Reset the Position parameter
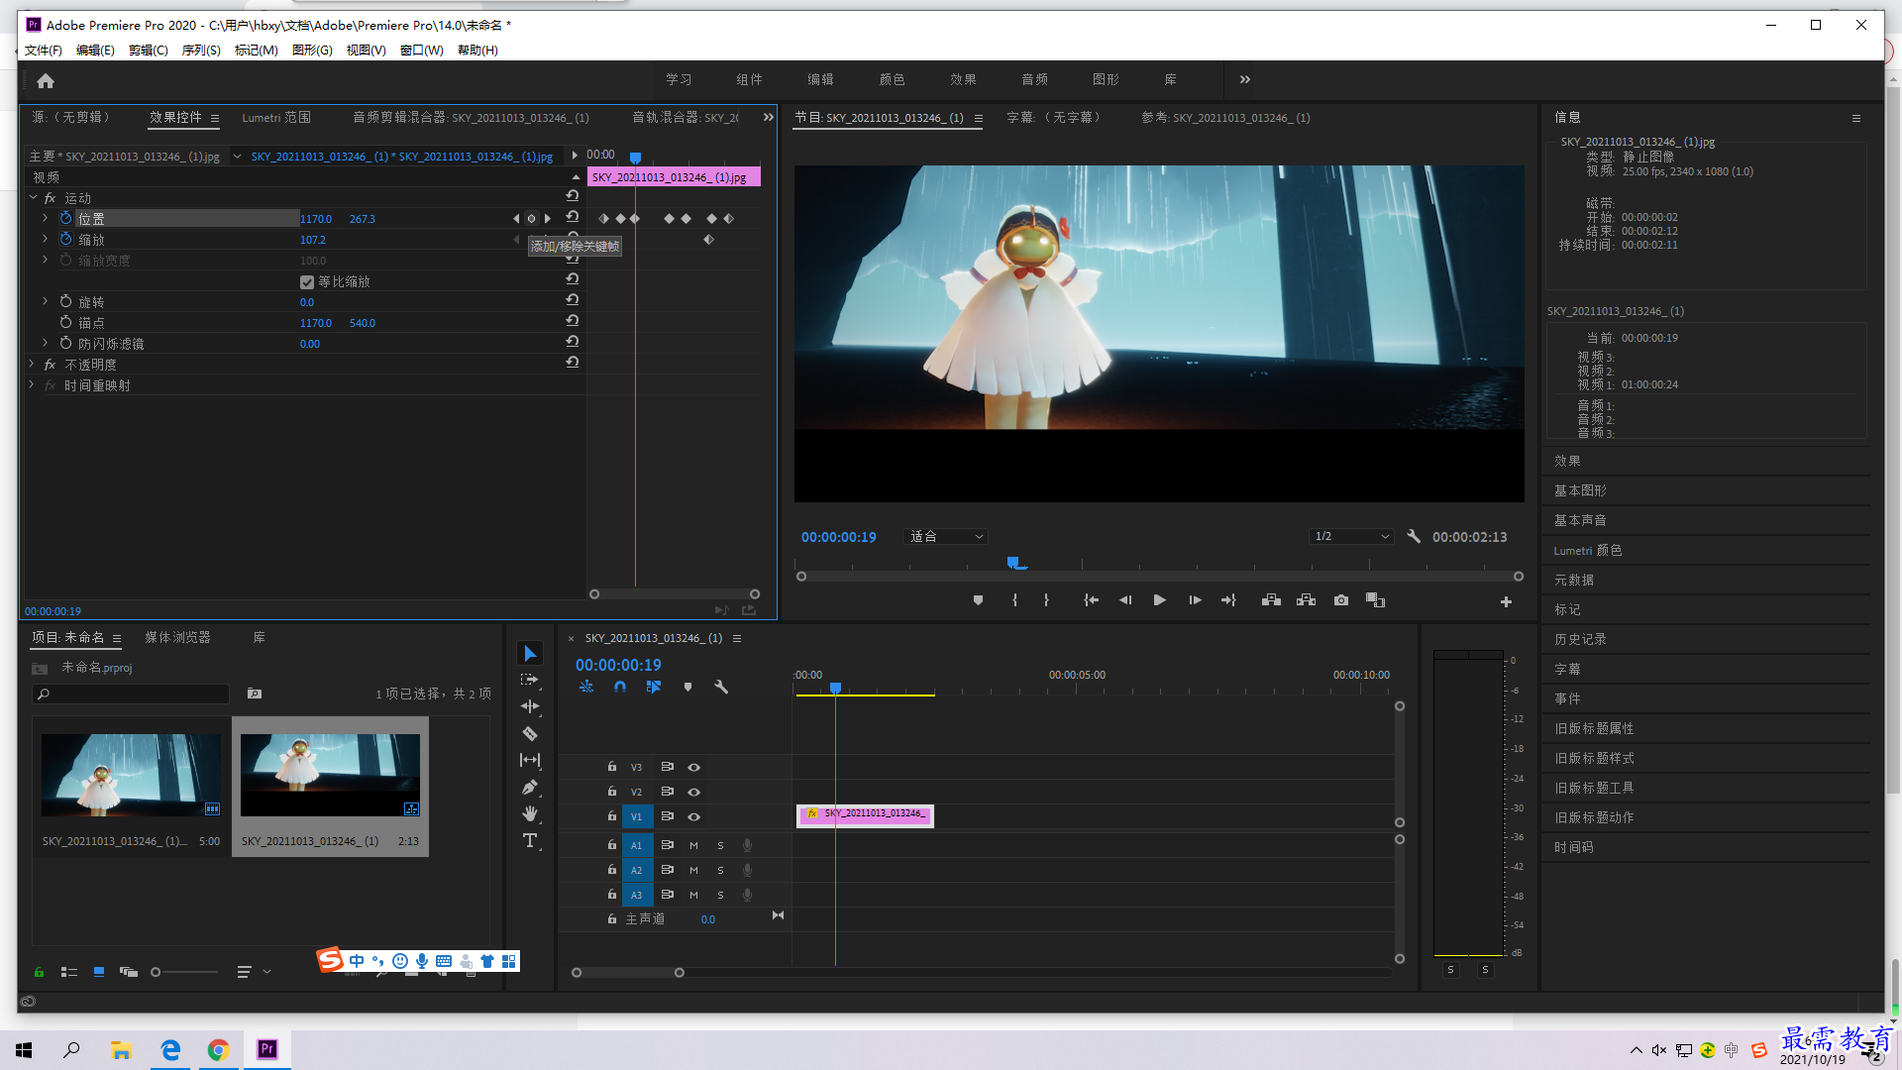 [573, 217]
